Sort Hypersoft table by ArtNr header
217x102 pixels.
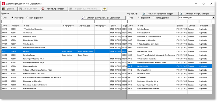point(6,26)
